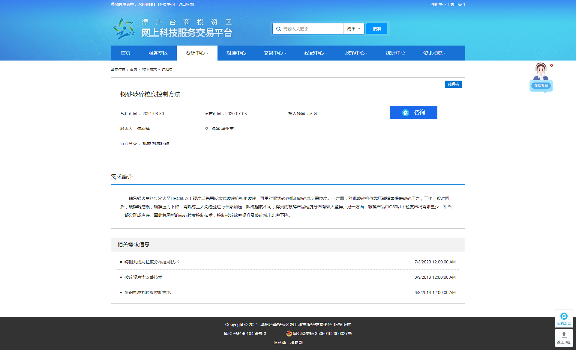Image resolution: width=576 pixels, height=350 pixels.
Task: Click the 技术需求 breadcrumb link
Action: click(x=149, y=70)
